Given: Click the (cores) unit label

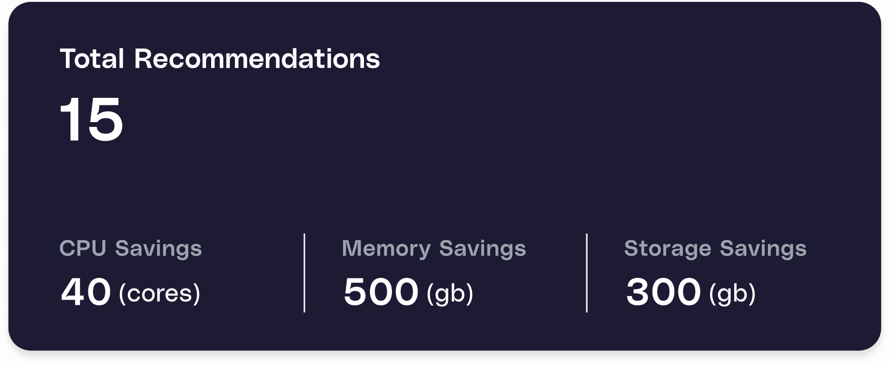Looking at the screenshot, I should pos(161,294).
